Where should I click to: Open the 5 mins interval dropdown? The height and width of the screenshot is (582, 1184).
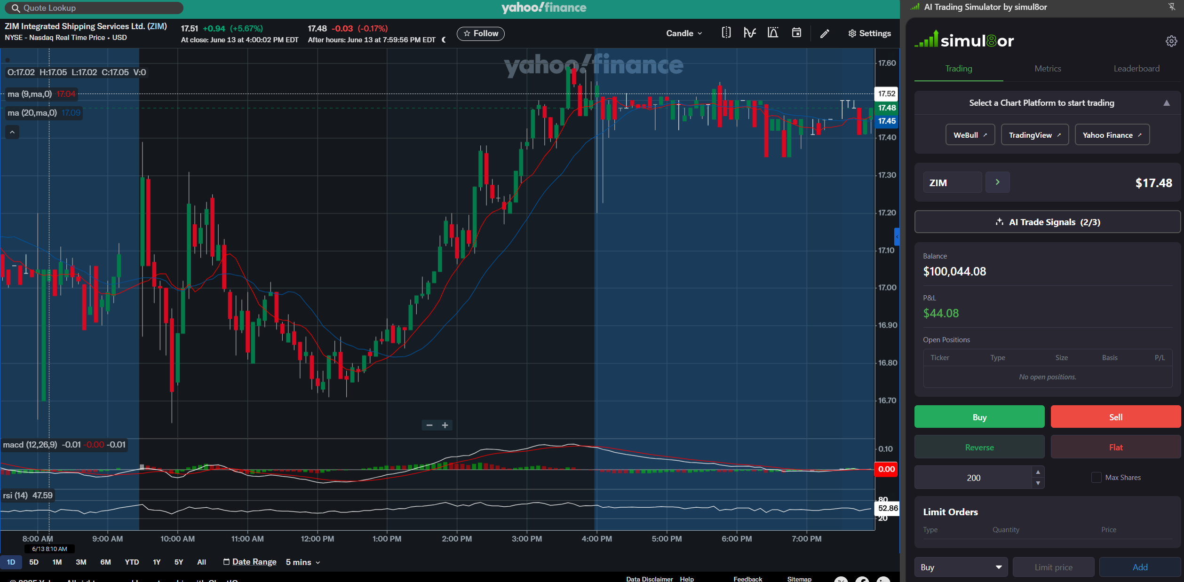[303, 562]
